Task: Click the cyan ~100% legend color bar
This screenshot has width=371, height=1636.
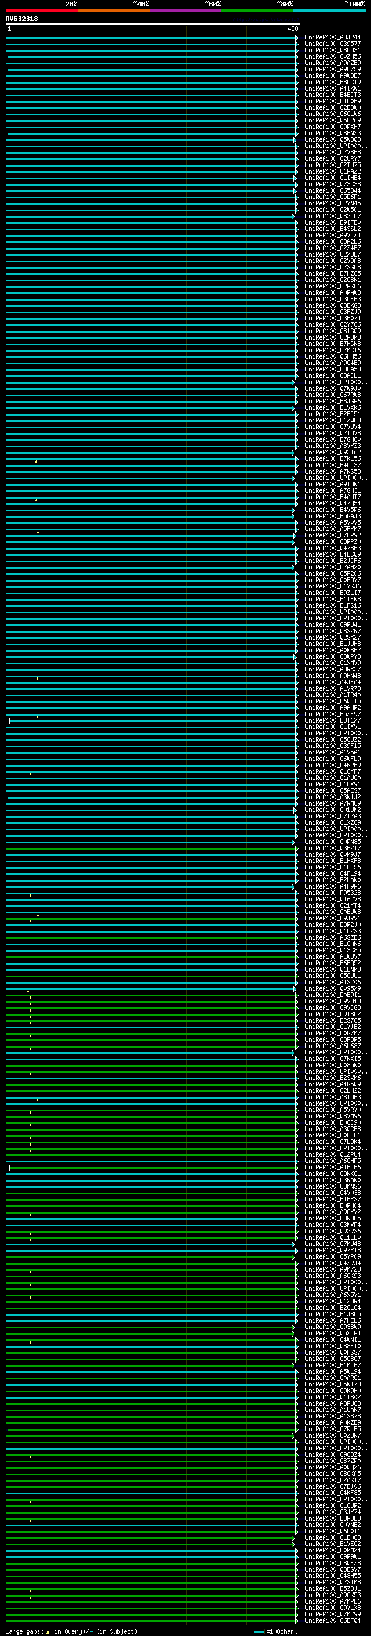Action: [x=329, y=10]
